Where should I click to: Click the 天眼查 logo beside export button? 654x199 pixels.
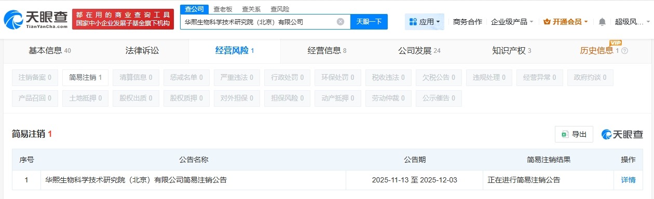[x=622, y=134]
